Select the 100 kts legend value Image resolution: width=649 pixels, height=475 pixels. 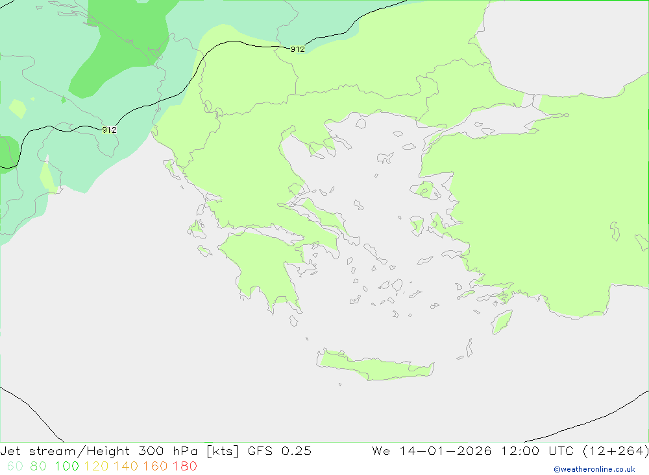click(x=67, y=466)
